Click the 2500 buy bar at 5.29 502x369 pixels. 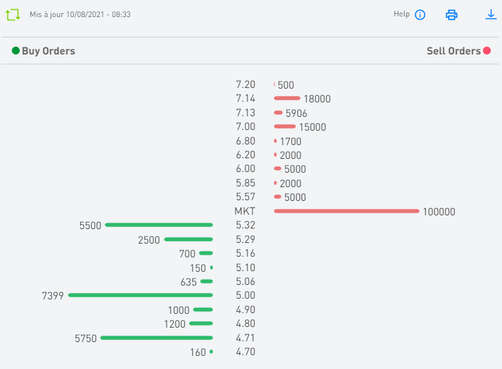[188, 239]
